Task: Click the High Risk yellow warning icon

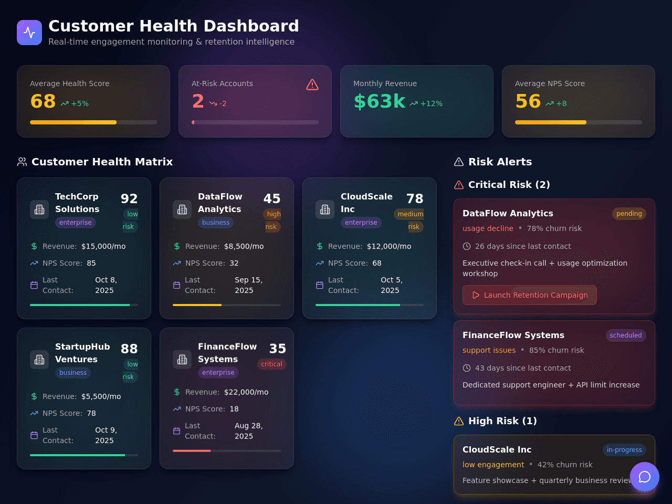Action: 459,421
